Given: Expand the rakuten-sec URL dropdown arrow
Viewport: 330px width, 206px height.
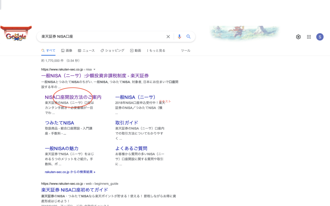Looking at the screenshot, I should [x=94, y=69].
